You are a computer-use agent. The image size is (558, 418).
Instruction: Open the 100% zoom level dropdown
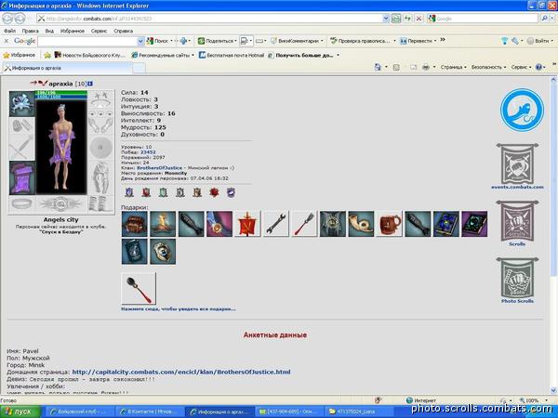click(546, 400)
